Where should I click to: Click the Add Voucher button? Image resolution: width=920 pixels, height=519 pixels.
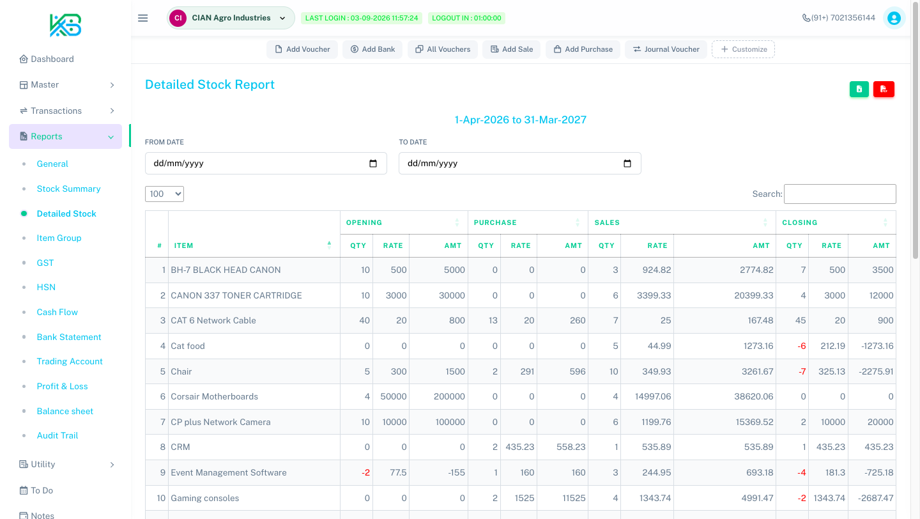pos(302,49)
